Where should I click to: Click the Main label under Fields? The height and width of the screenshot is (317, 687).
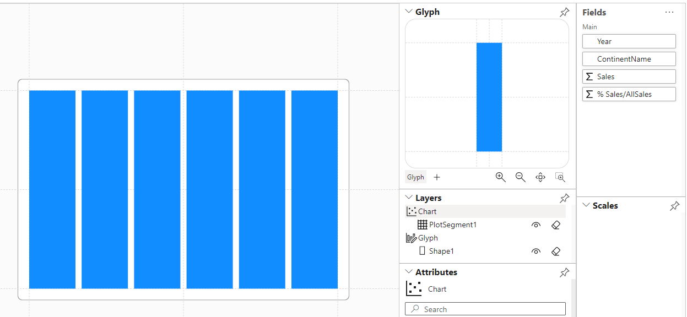click(x=589, y=27)
